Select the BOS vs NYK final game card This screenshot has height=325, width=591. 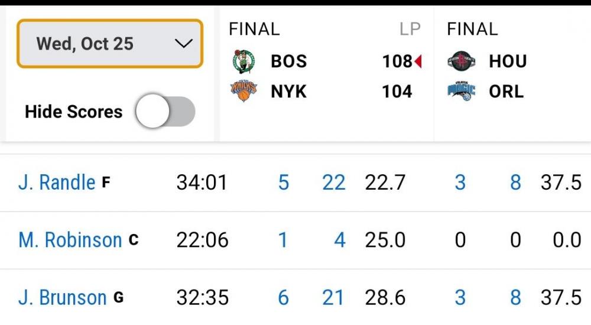tap(326, 74)
